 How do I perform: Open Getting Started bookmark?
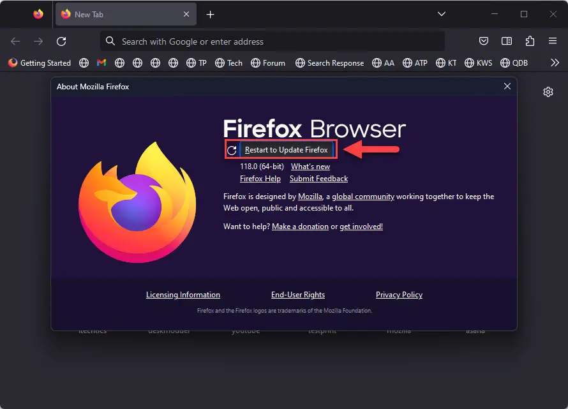(40, 63)
